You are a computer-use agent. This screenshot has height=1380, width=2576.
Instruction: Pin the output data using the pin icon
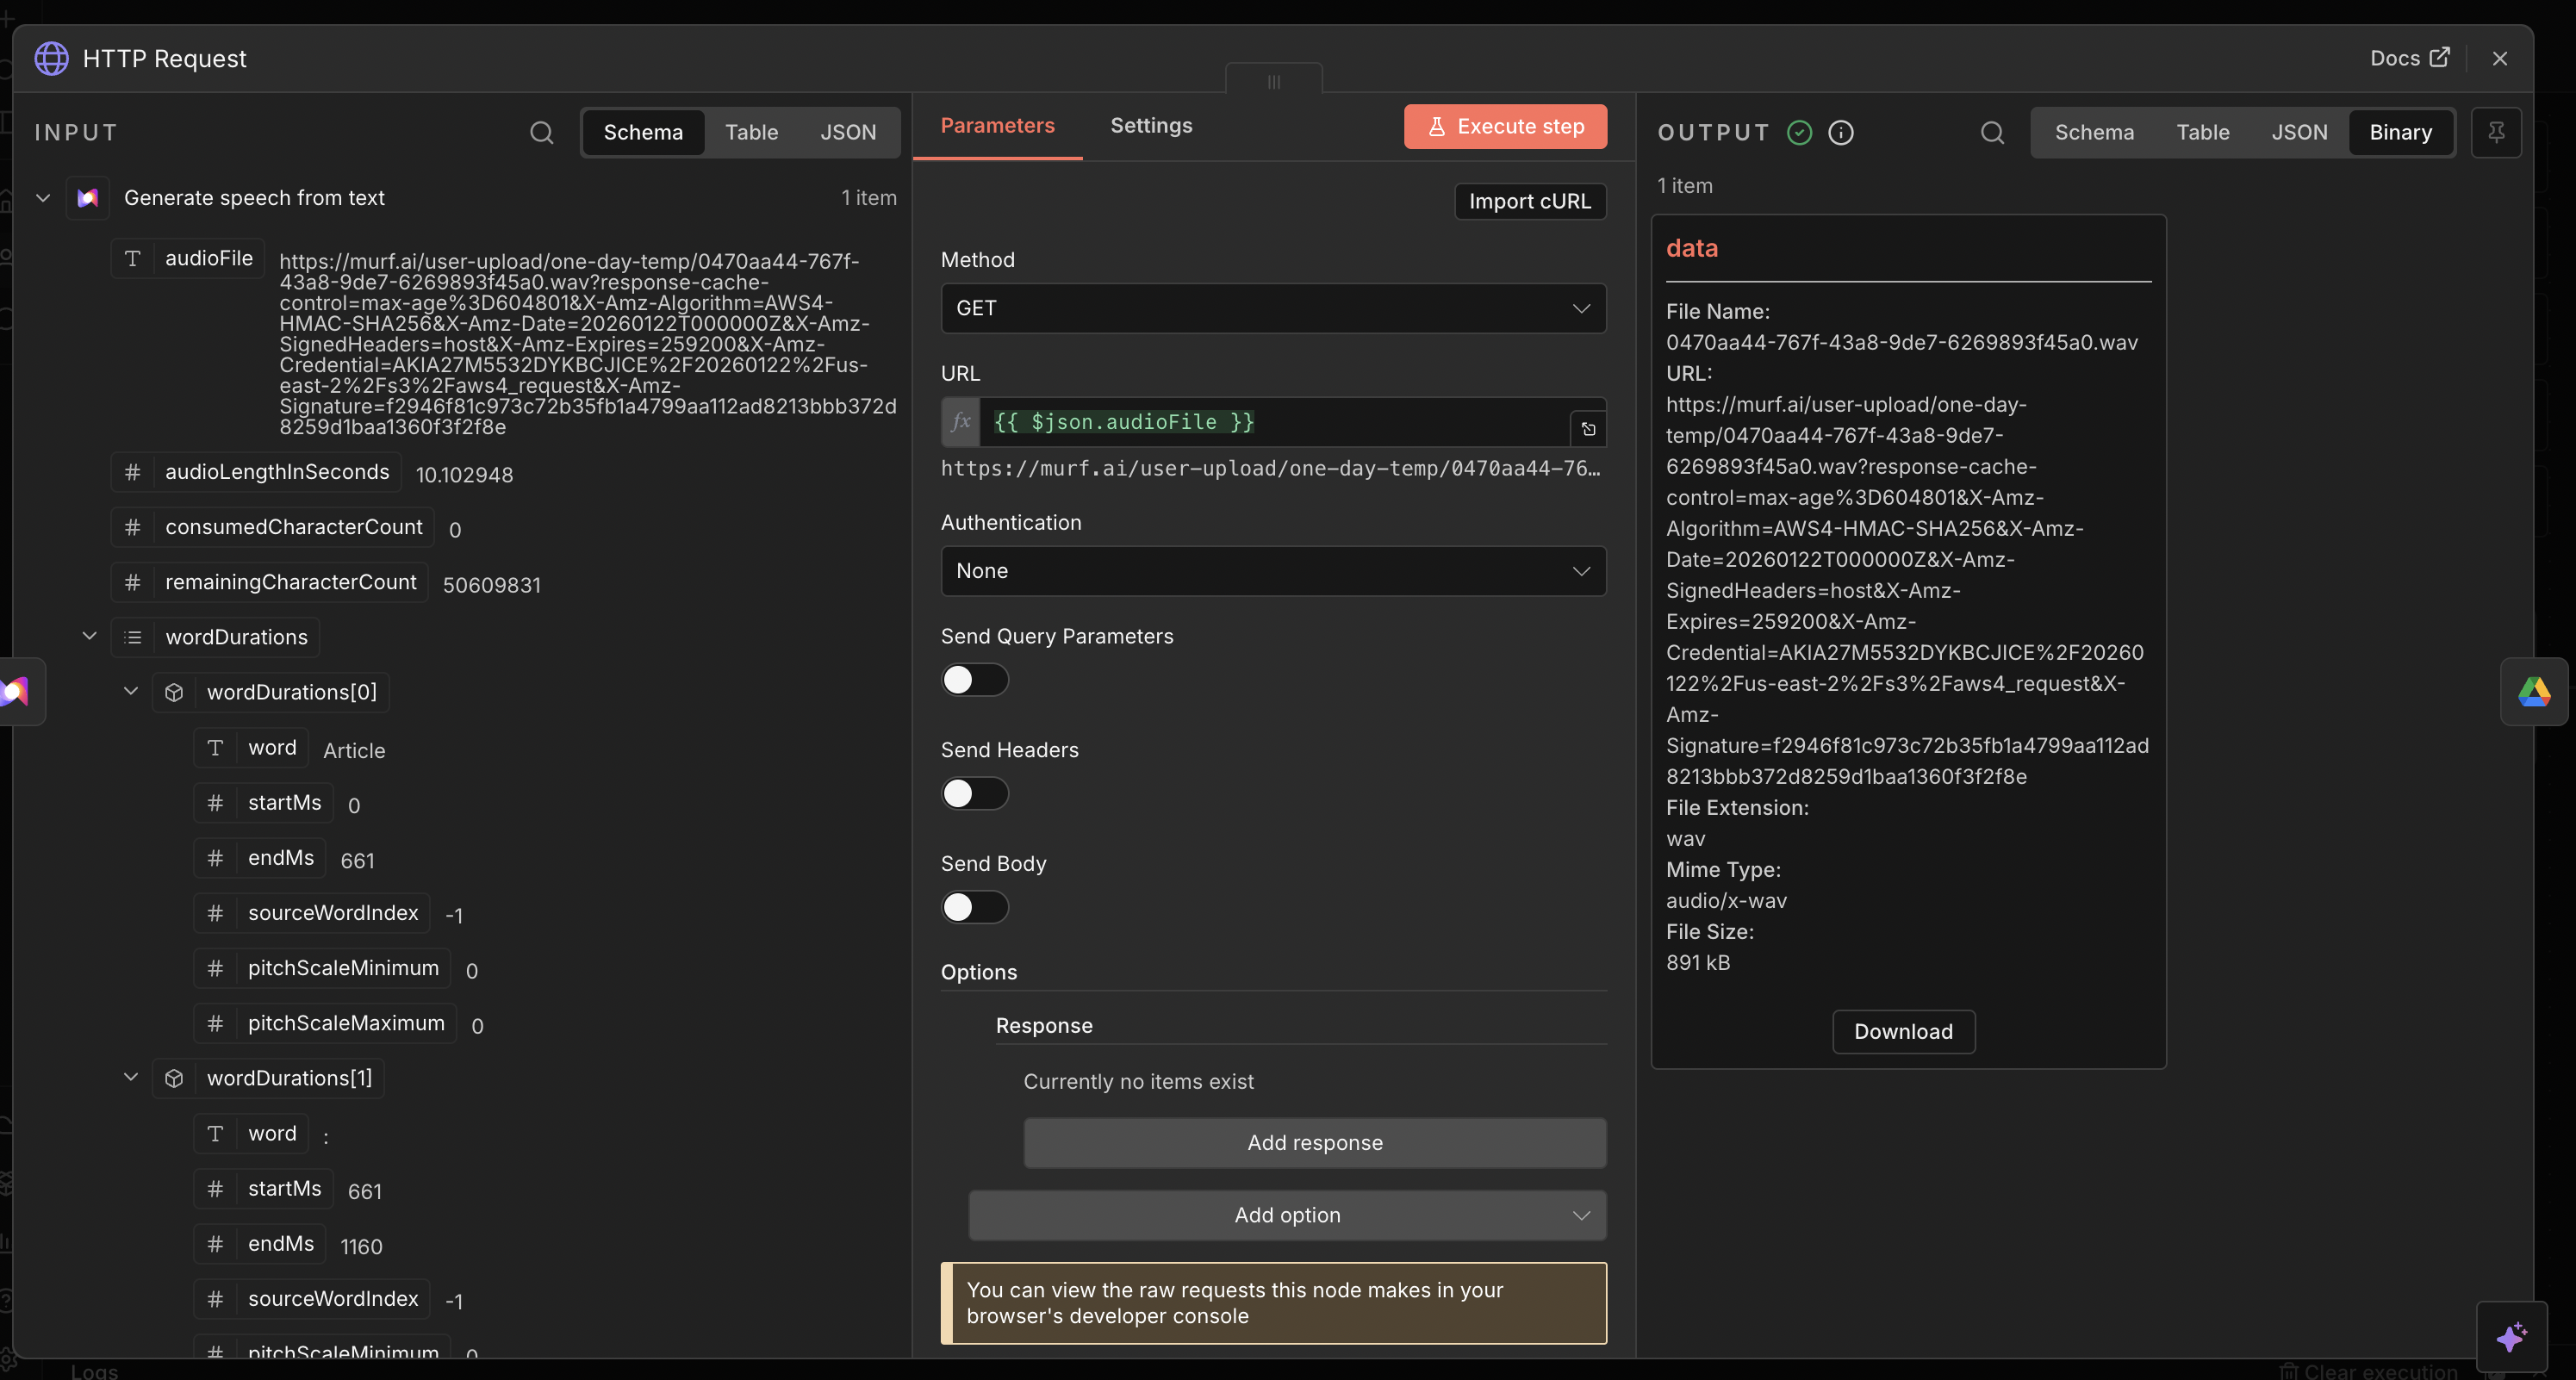[2497, 132]
